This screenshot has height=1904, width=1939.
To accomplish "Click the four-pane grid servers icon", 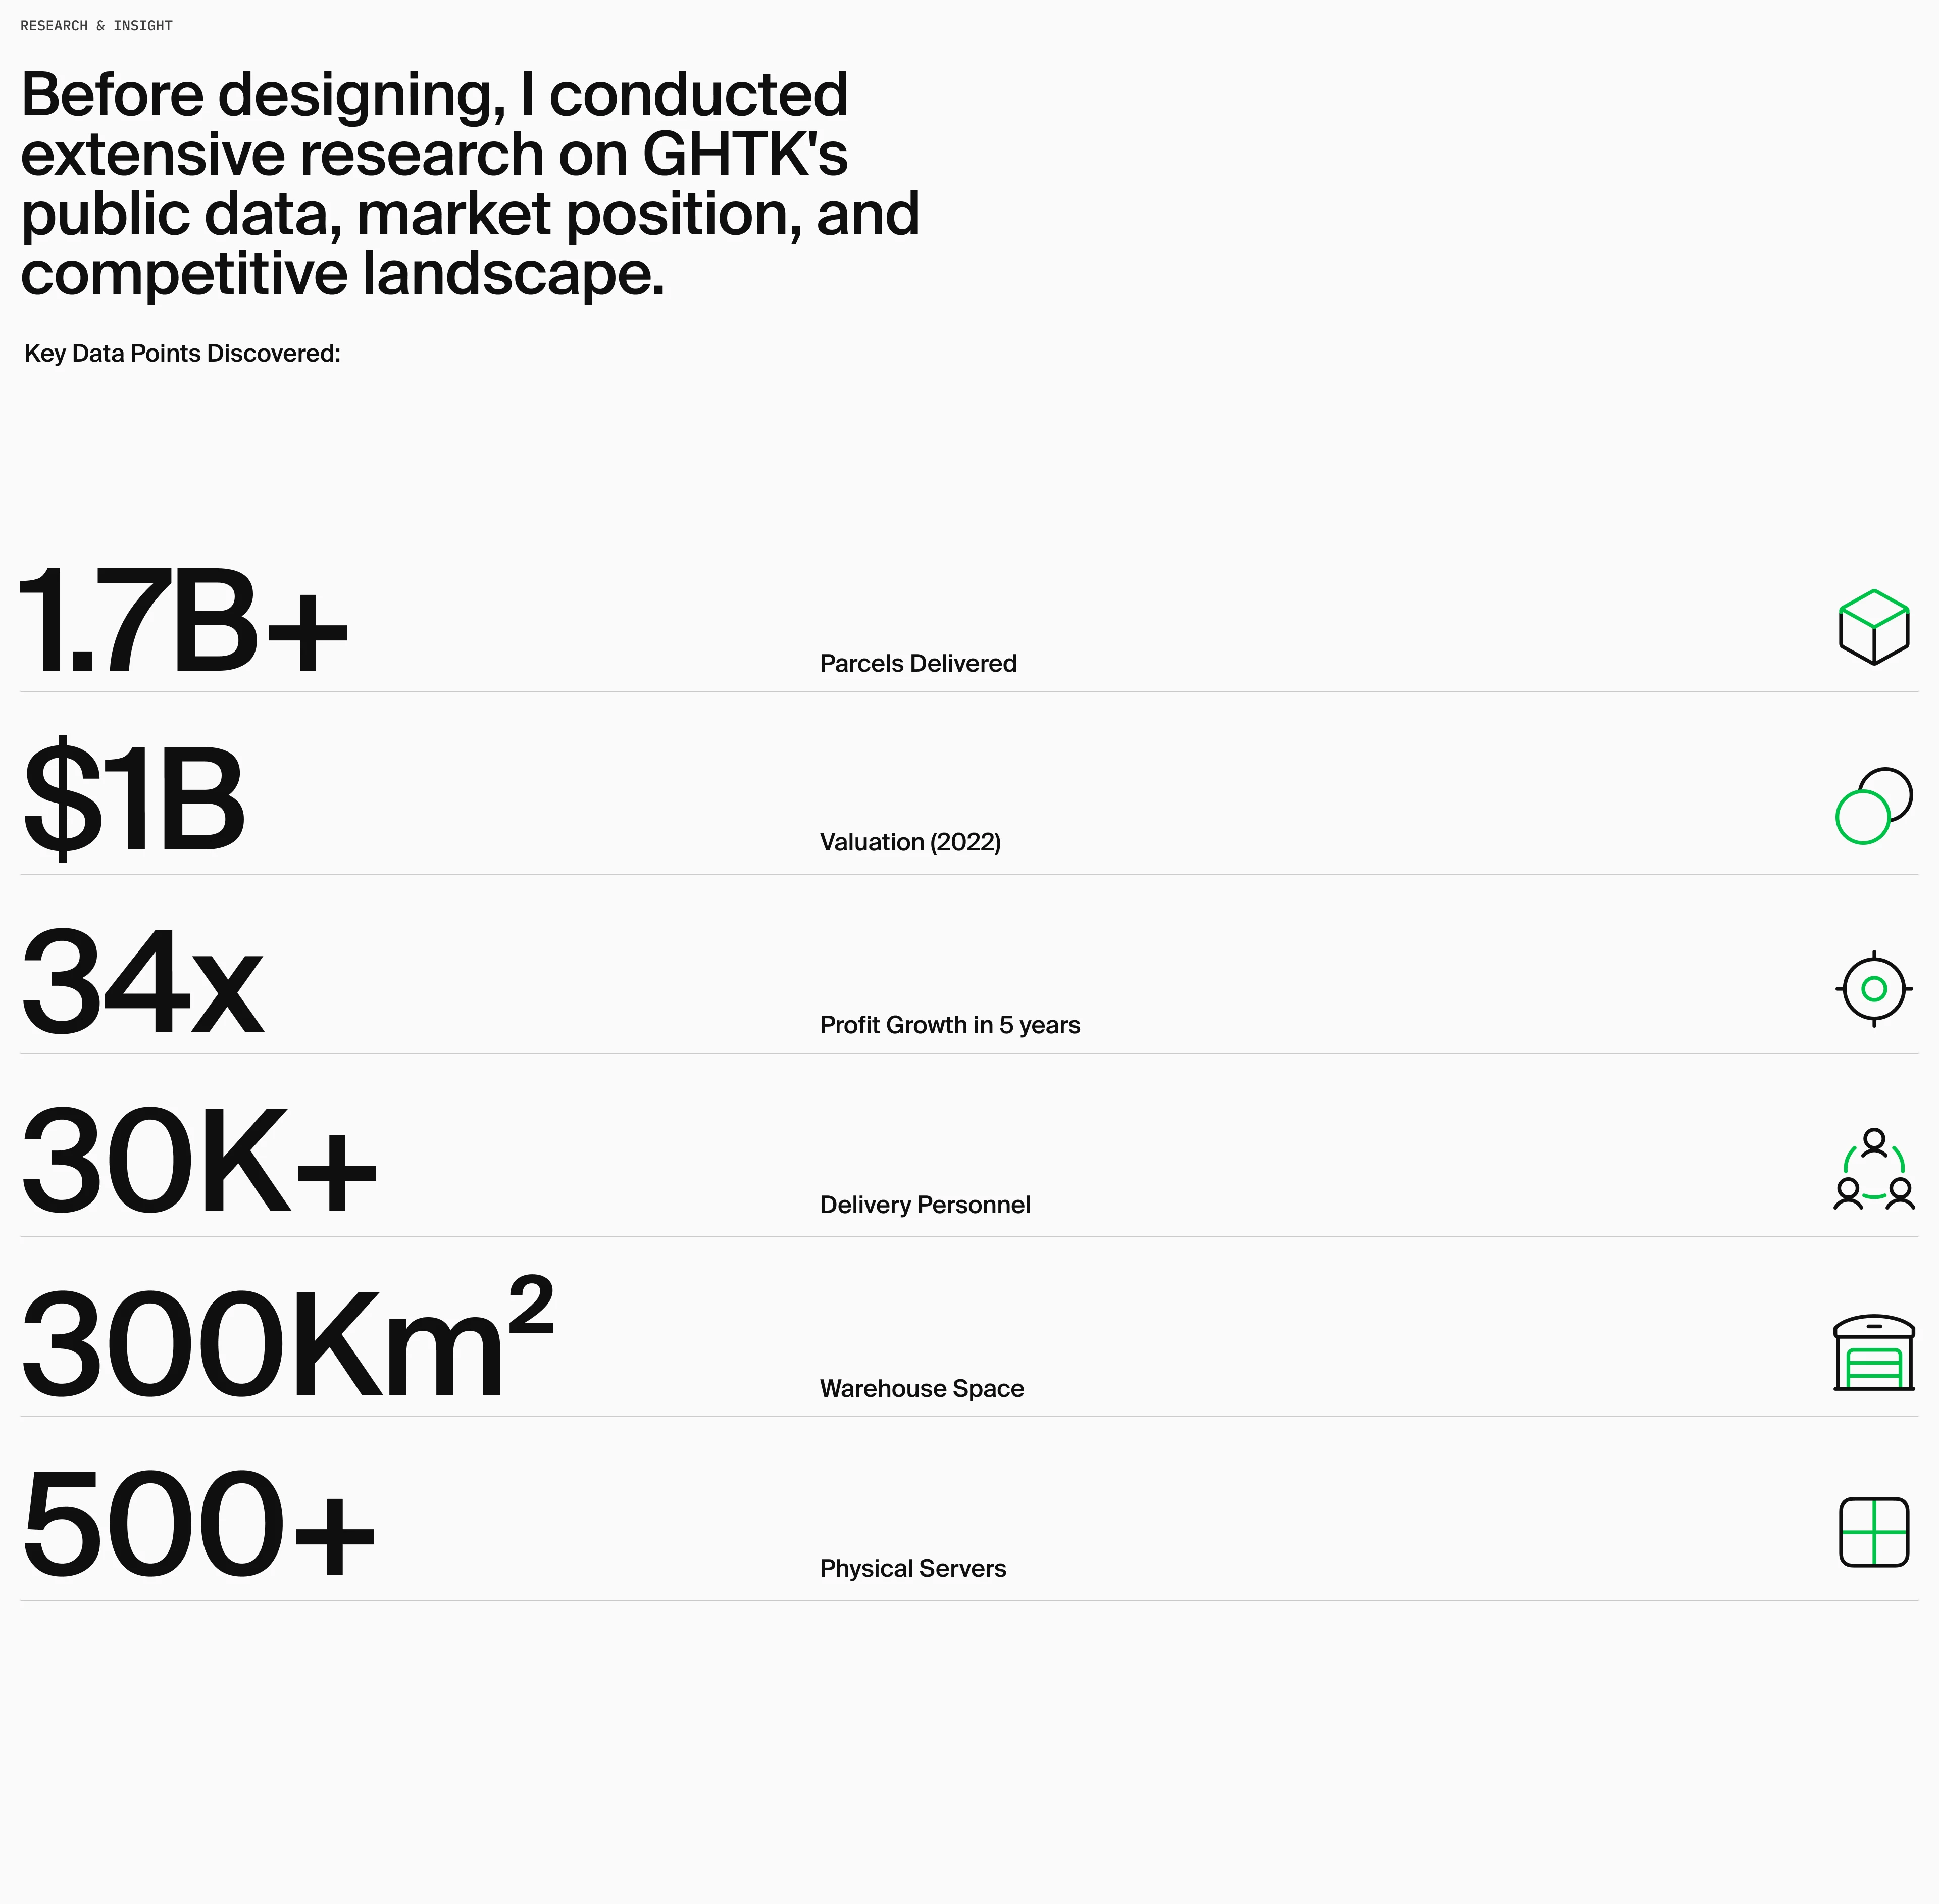I will point(1873,1531).
